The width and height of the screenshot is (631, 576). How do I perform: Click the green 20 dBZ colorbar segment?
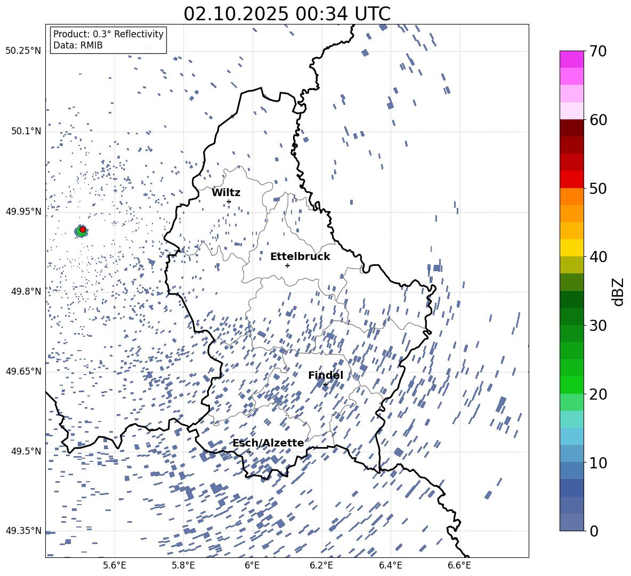tap(571, 385)
